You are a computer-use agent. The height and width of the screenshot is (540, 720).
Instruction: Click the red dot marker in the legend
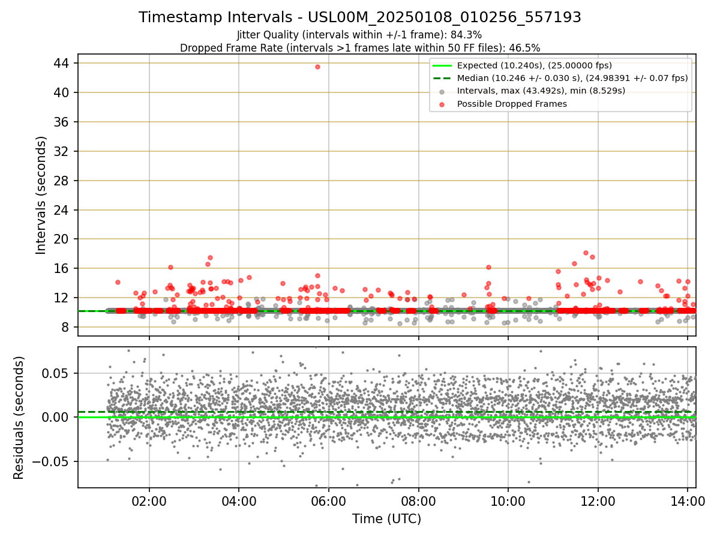coord(442,104)
